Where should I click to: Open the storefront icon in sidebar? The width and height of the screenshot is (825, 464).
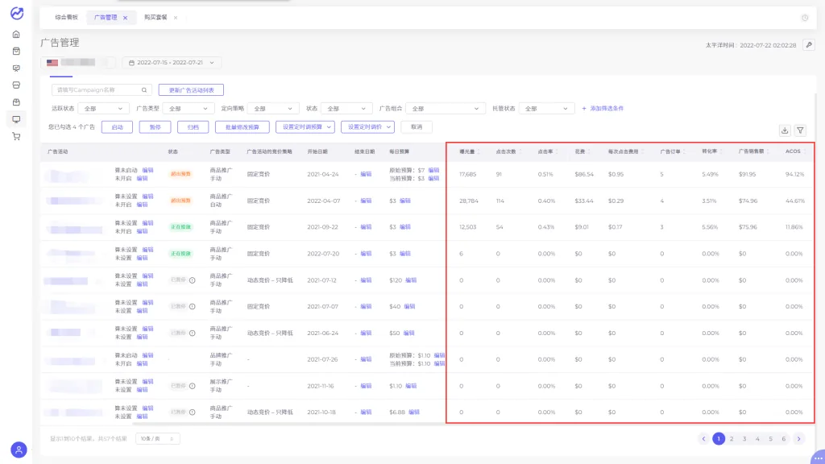16,85
